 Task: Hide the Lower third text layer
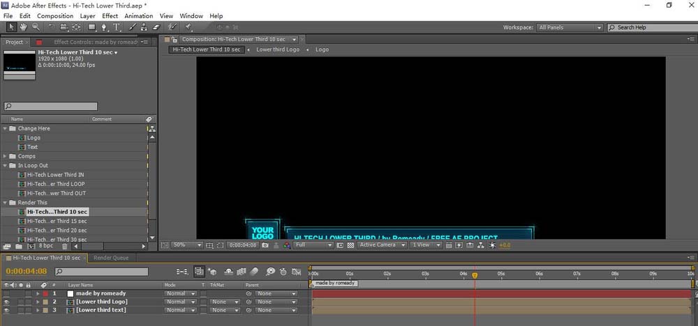6,310
